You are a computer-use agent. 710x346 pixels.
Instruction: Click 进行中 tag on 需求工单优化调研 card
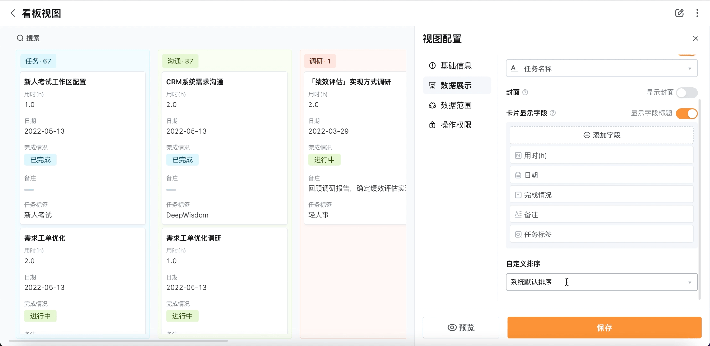click(182, 316)
